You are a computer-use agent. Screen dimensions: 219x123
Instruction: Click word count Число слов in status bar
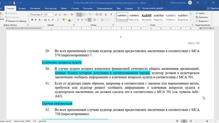(22, 121)
